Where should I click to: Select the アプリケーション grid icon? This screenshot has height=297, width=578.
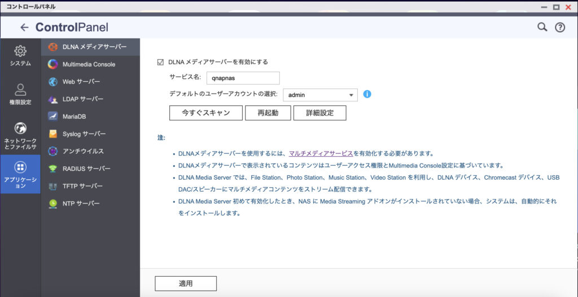[20, 167]
